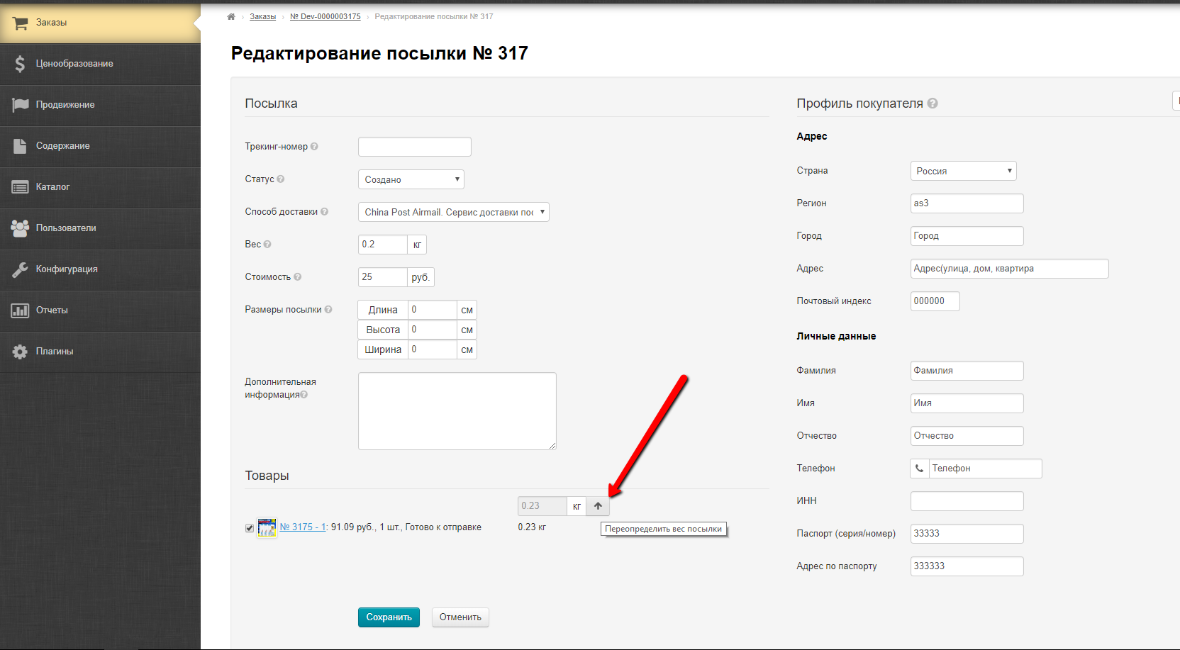Click help icon beside Вес
Image resolution: width=1180 pixels, height=650 pixels.
(267, 245)
